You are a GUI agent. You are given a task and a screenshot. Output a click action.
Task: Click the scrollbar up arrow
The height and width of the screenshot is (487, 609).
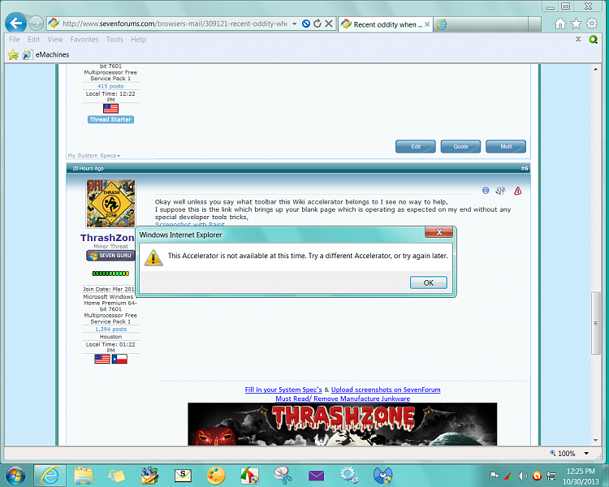coord(595,69)
